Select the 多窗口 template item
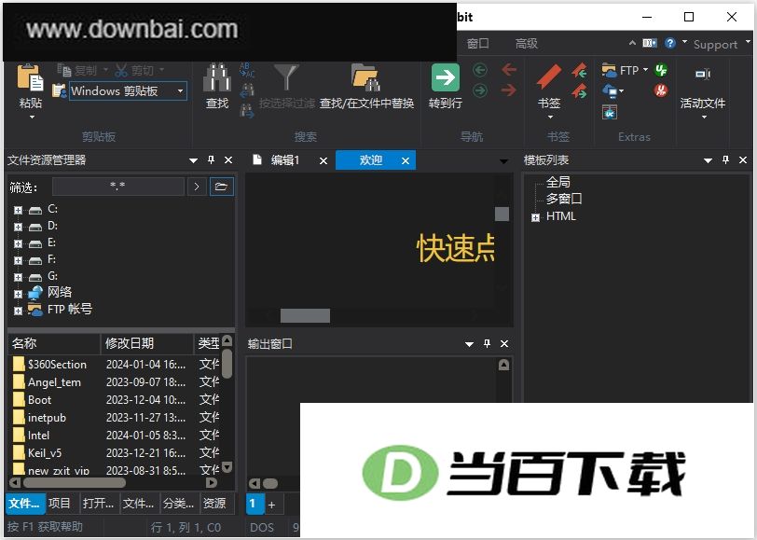The width and height of the screenshot is (757, 540). click(564, 199)
